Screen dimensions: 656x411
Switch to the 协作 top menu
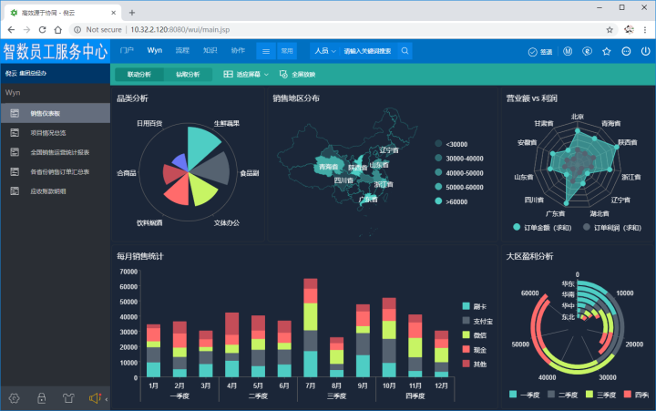click(x=238, y=51)
